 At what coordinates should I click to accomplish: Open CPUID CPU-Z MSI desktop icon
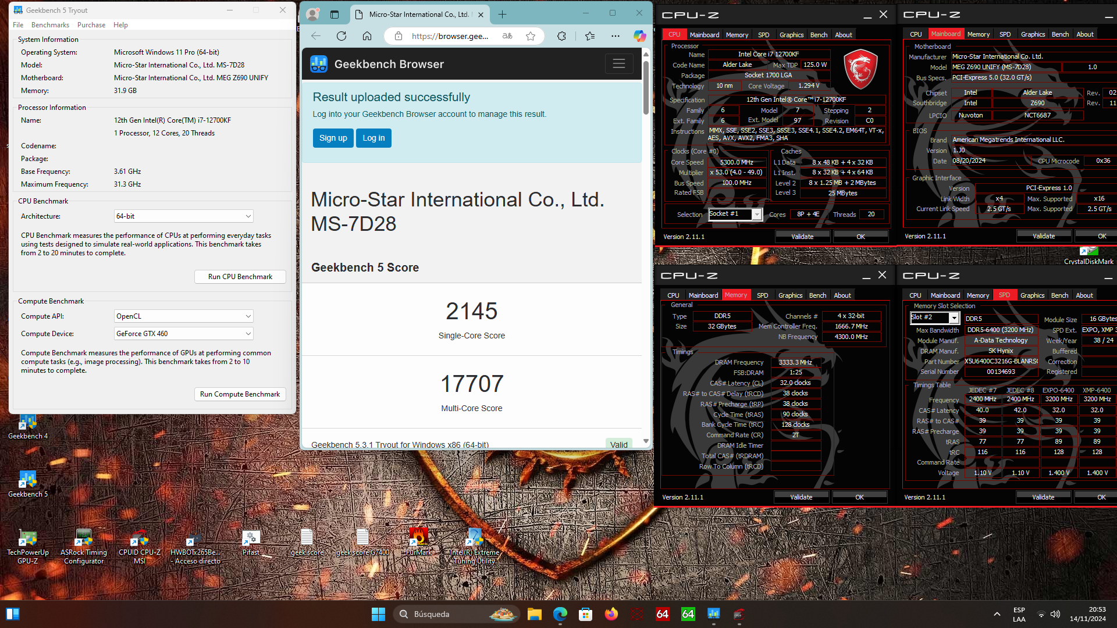click(x=140, y=547)
